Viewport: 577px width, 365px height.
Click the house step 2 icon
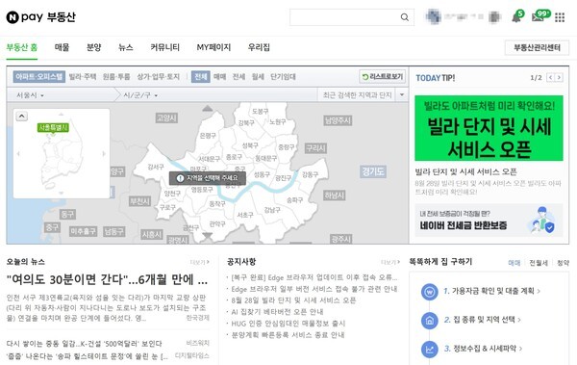[430, 321]
